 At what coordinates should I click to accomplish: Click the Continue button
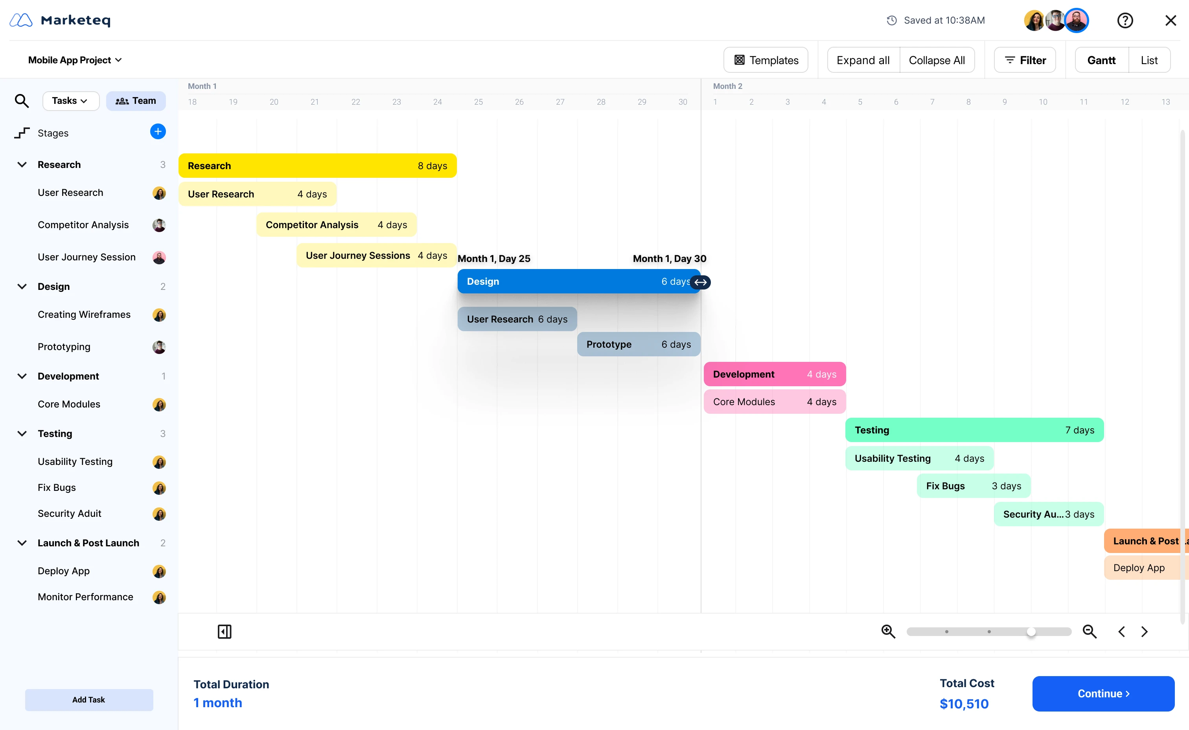coord(1103,693)
